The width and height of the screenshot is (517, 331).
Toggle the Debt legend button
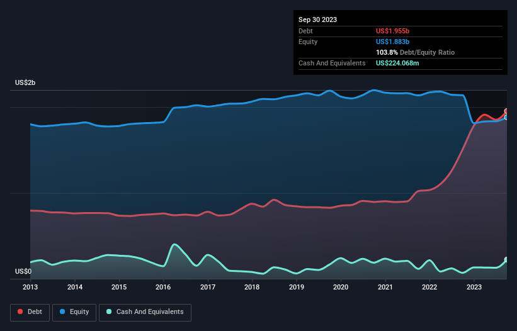(x=30, y=312)
